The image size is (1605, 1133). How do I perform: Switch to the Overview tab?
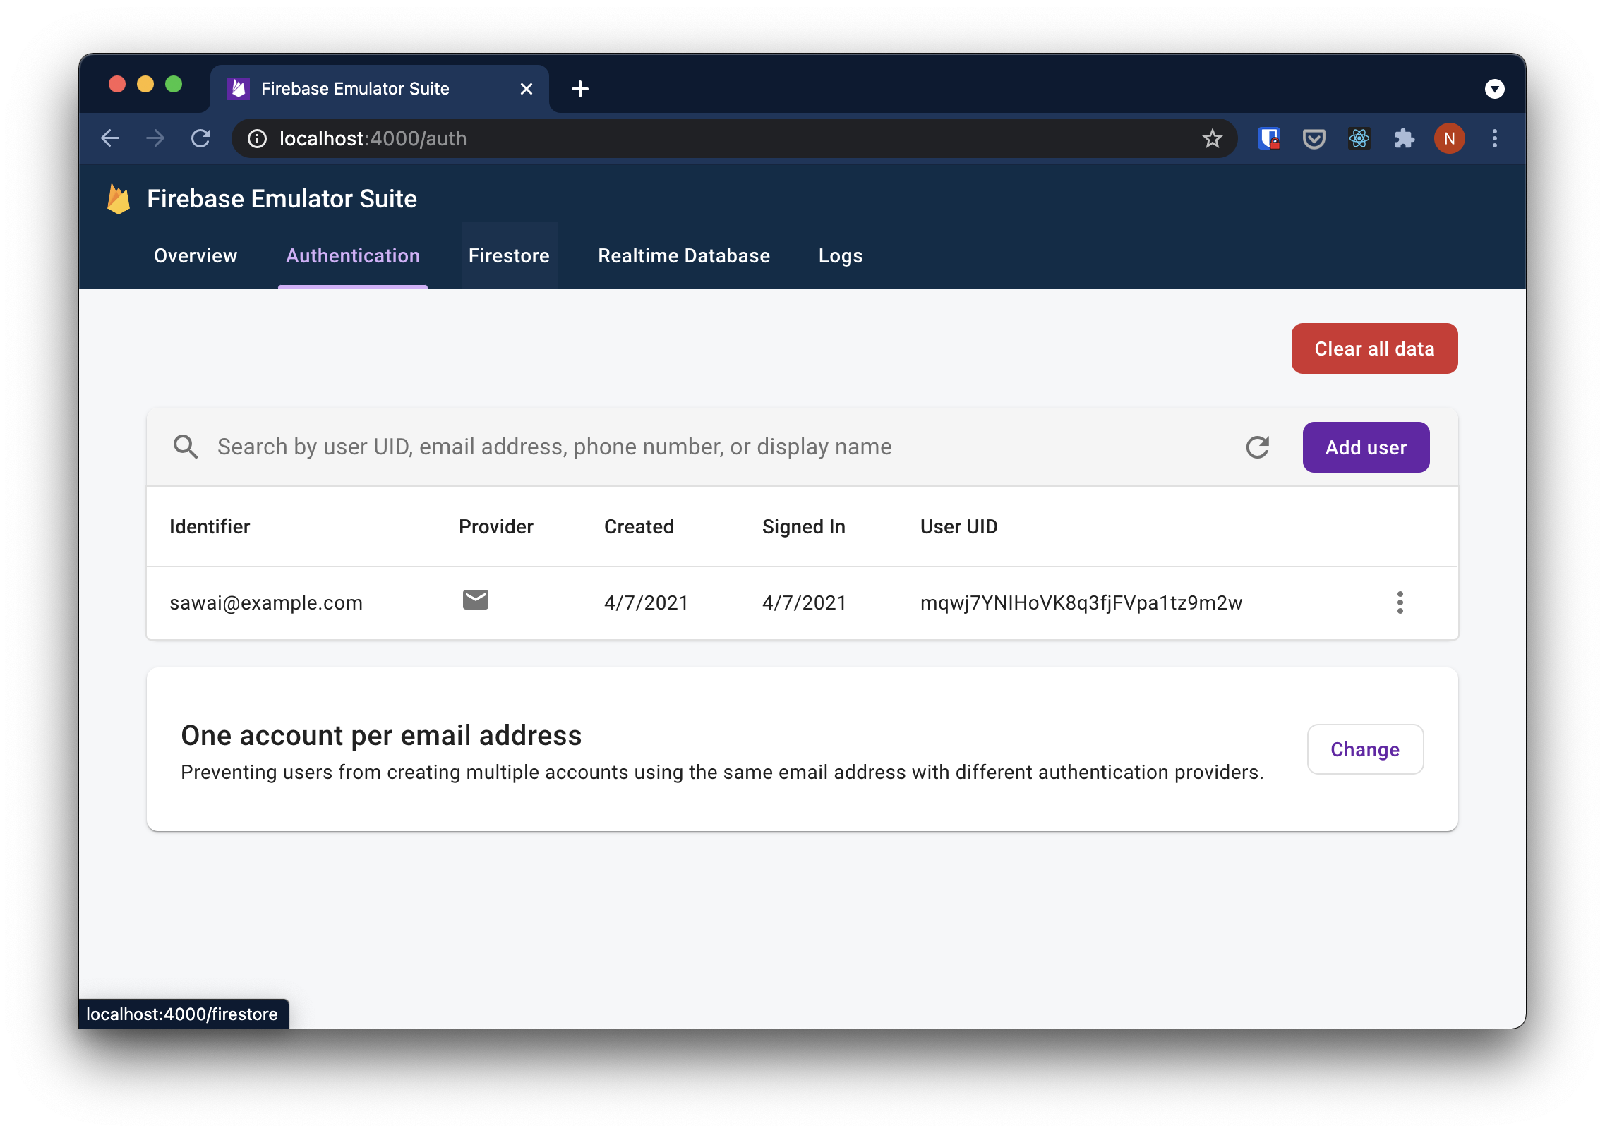tap(195, 255)
